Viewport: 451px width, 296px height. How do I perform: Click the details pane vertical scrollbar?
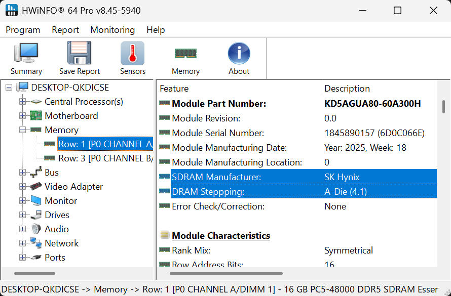click(x=444, y=107)
